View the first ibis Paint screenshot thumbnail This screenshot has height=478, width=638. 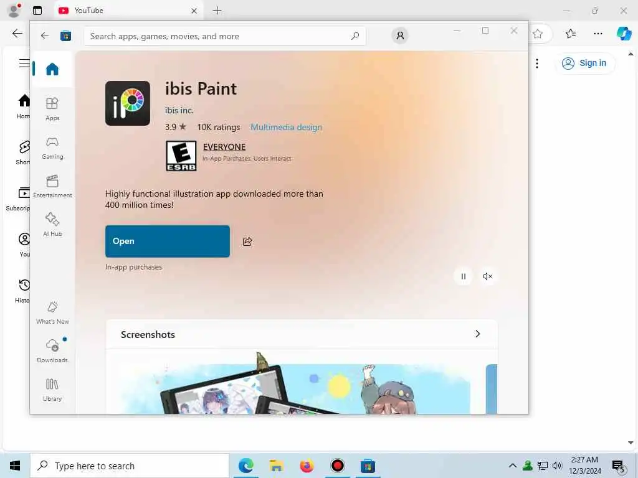pos(296,383)
